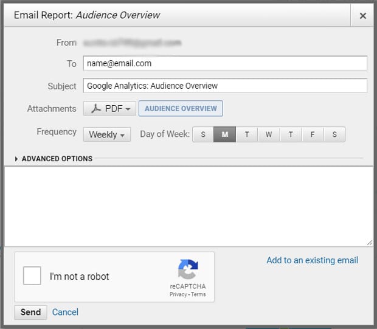Select Tuesday in Day of Week
Image resolution: width=377 pixels, height=329 pixels.
tap(247, 134)
